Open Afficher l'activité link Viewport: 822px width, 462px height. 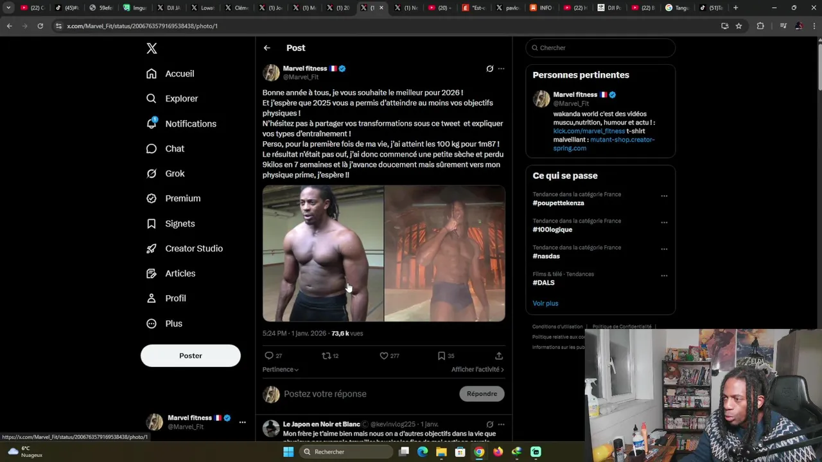(x=478, y=370)
